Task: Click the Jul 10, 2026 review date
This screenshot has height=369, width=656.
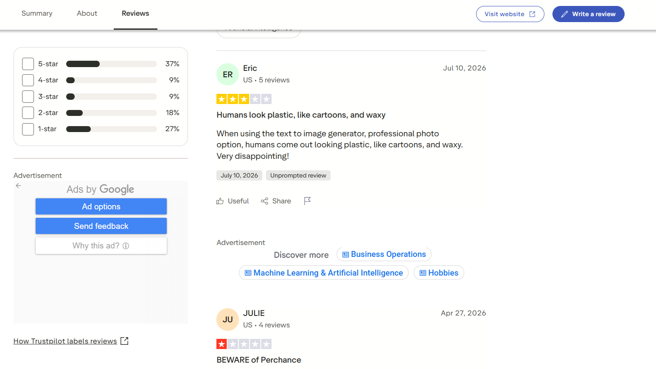Action: click(465, 68)
